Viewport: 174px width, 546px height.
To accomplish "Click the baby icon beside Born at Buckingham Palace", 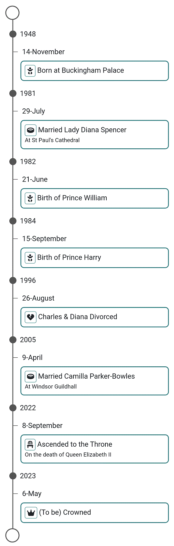I will (30, 71).
